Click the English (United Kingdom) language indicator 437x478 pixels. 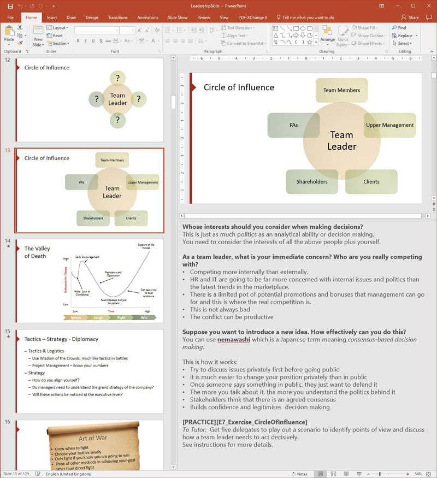pos(68,474)
